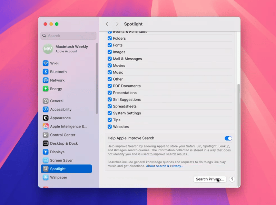Open Wi-Fi settings icon in sidebar
The height and width of the screenshot is (205, 276).
(x=46, y=63)
